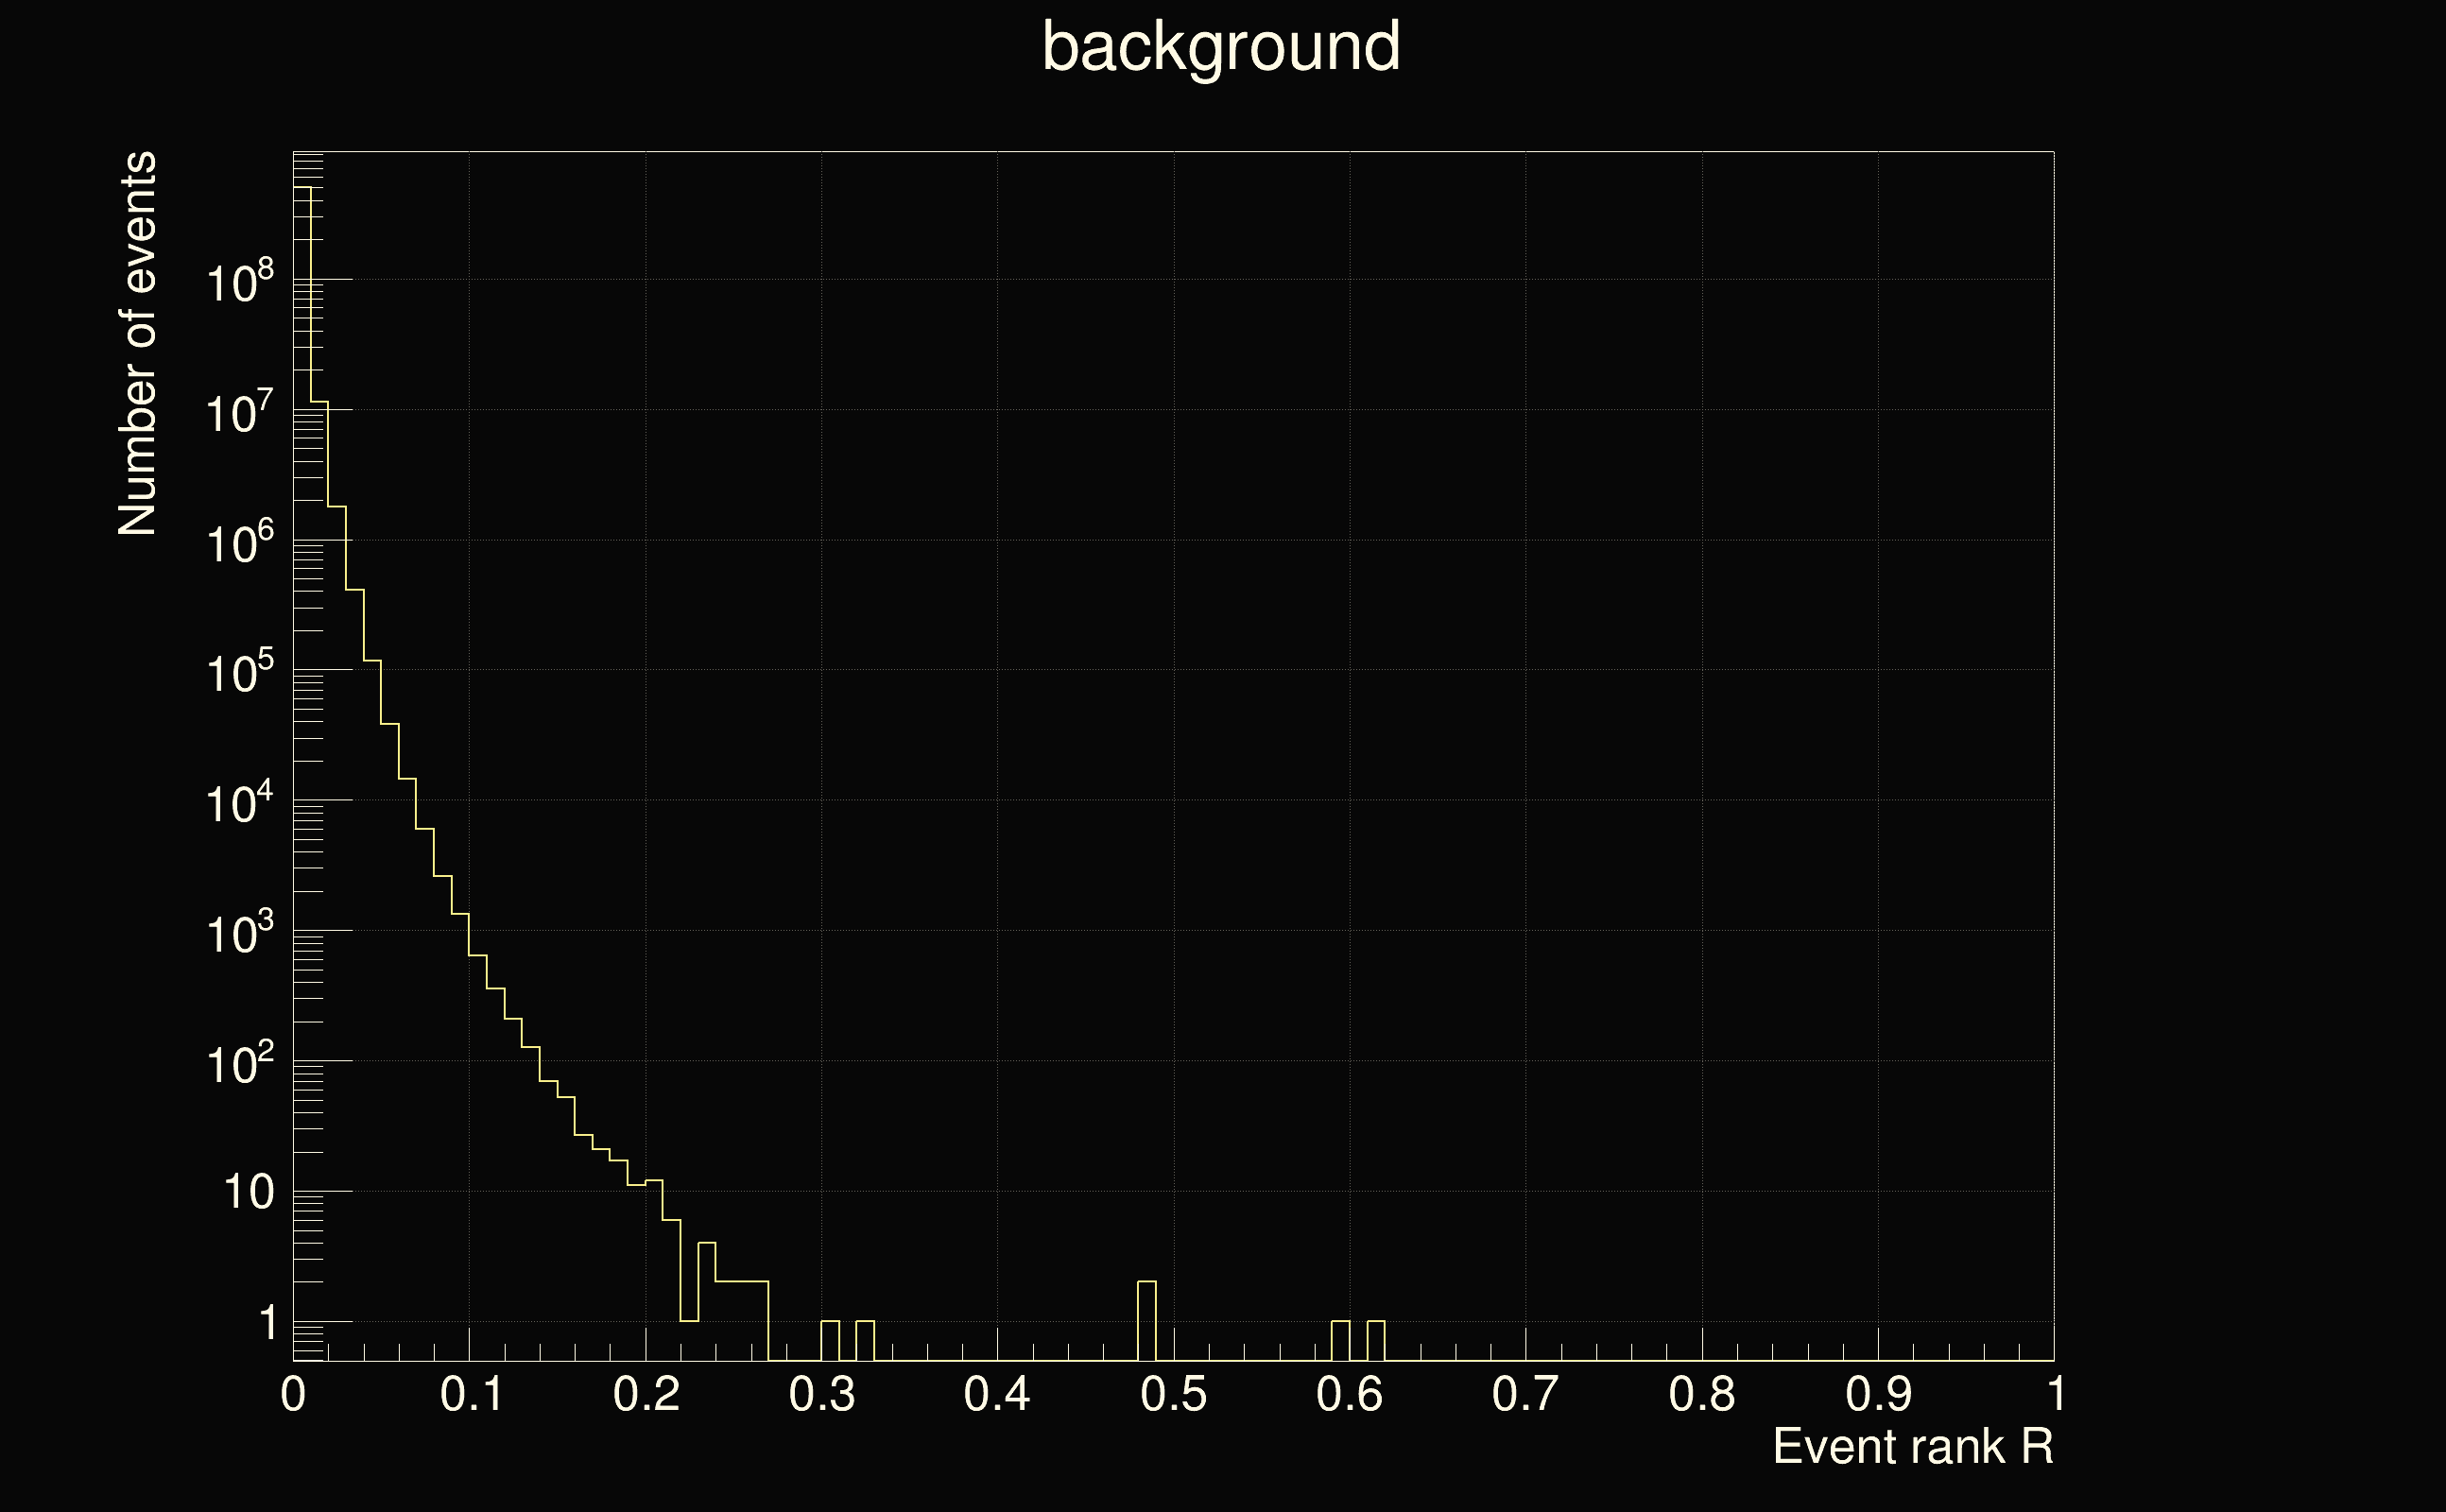The width and height of the screenshot is (2446, 1512).
Task: Click the y-axis tick label '1'
Action: 267,1324
